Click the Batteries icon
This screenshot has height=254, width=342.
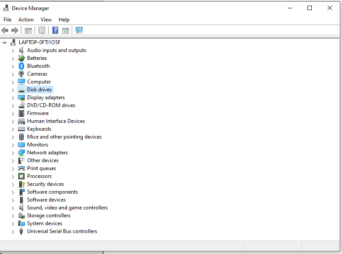click(21, 58)
